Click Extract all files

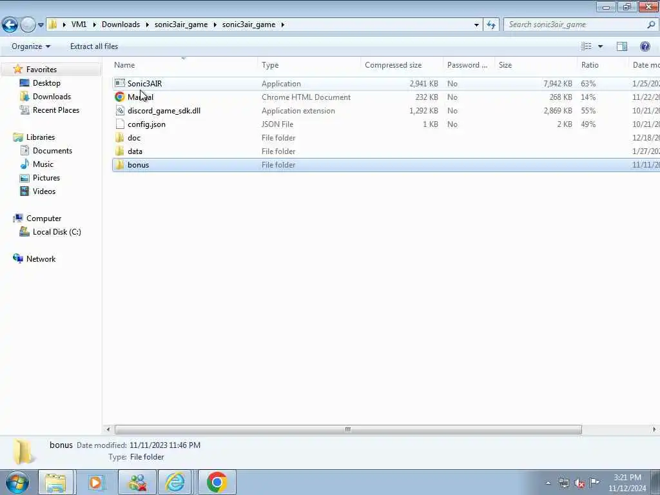tap(94, 46)
